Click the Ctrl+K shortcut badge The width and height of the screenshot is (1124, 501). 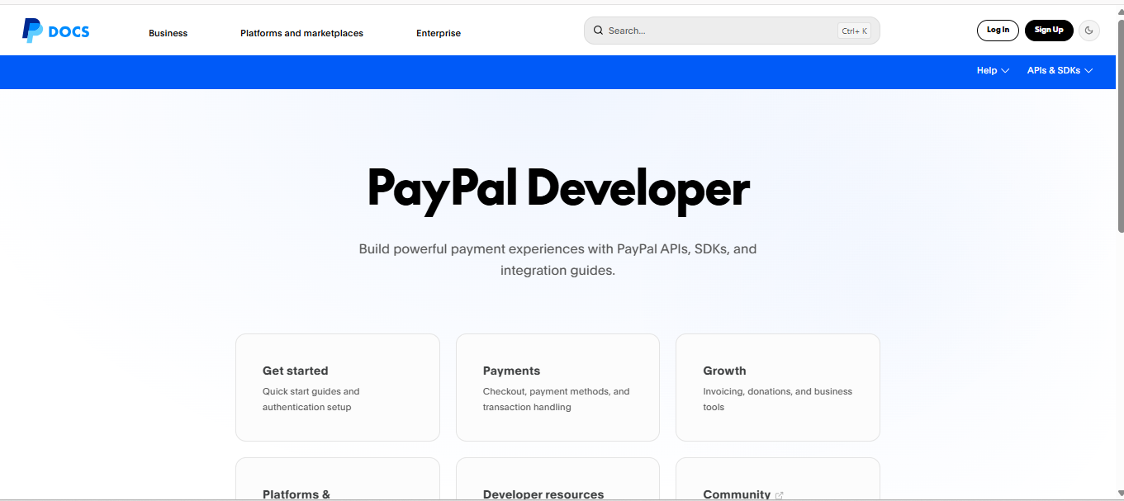coord(854,31)
